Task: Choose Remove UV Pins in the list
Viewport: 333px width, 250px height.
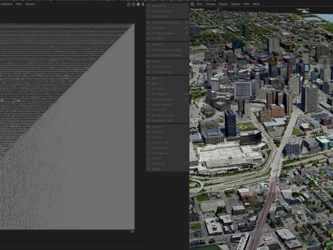Action: click(x=167, y=11)
